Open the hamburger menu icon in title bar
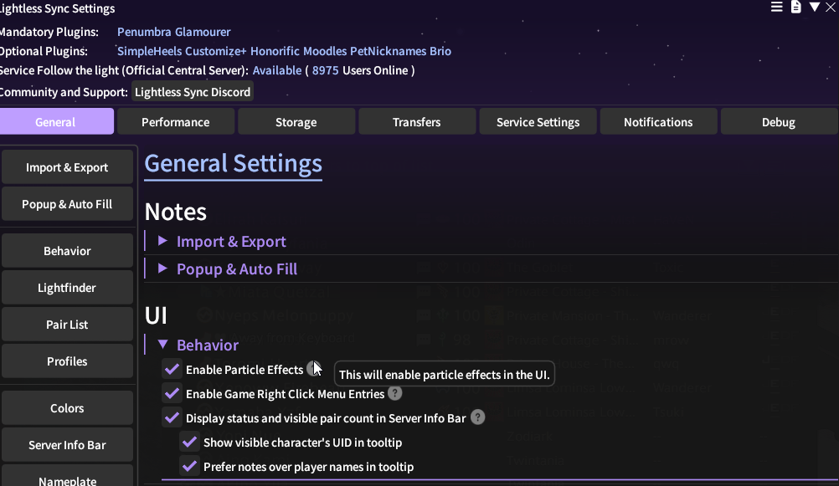The image size is (839, 486). pos(777,8)
